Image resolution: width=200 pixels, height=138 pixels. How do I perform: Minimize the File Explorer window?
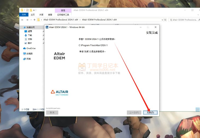click(x=185, y=10)
